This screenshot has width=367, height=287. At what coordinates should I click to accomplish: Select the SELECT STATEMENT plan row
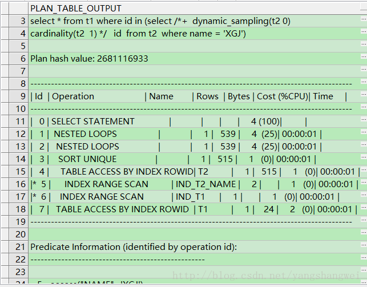point(93,121)
